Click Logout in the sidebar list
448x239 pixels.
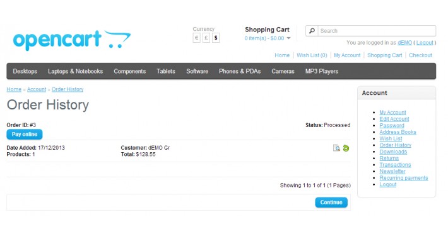tap(387, 184)
